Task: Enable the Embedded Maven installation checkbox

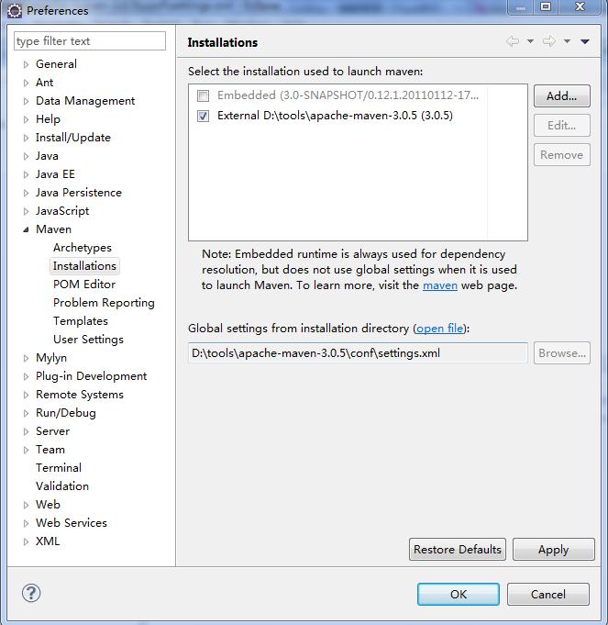Action: click(203, 95)
